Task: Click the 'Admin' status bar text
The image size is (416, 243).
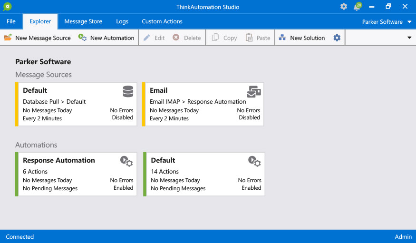Action: (x=403, y=237)
